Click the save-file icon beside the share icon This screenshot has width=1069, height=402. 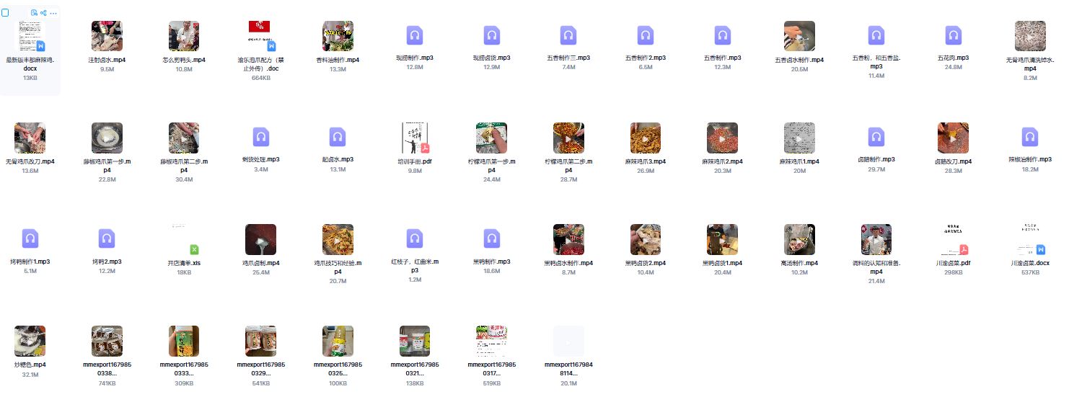coord(34,13)
